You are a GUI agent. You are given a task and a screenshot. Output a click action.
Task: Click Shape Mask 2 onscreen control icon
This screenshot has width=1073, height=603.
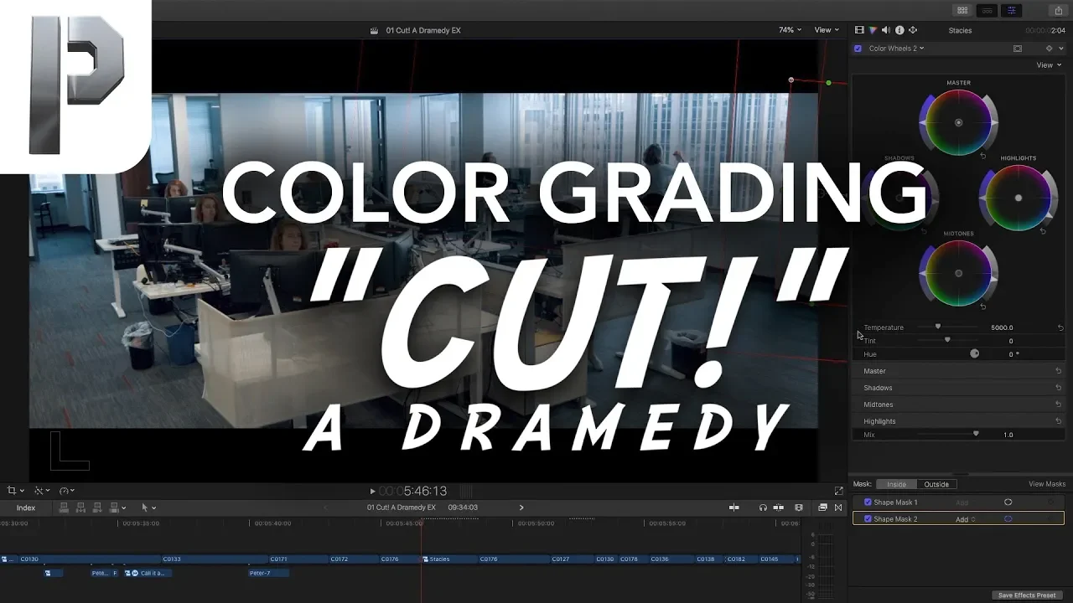pyautogui.click(x=1008, y=519)
